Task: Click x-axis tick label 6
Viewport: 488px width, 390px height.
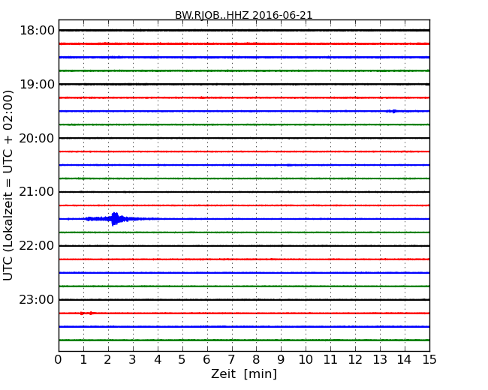Action: click(206, 360)
